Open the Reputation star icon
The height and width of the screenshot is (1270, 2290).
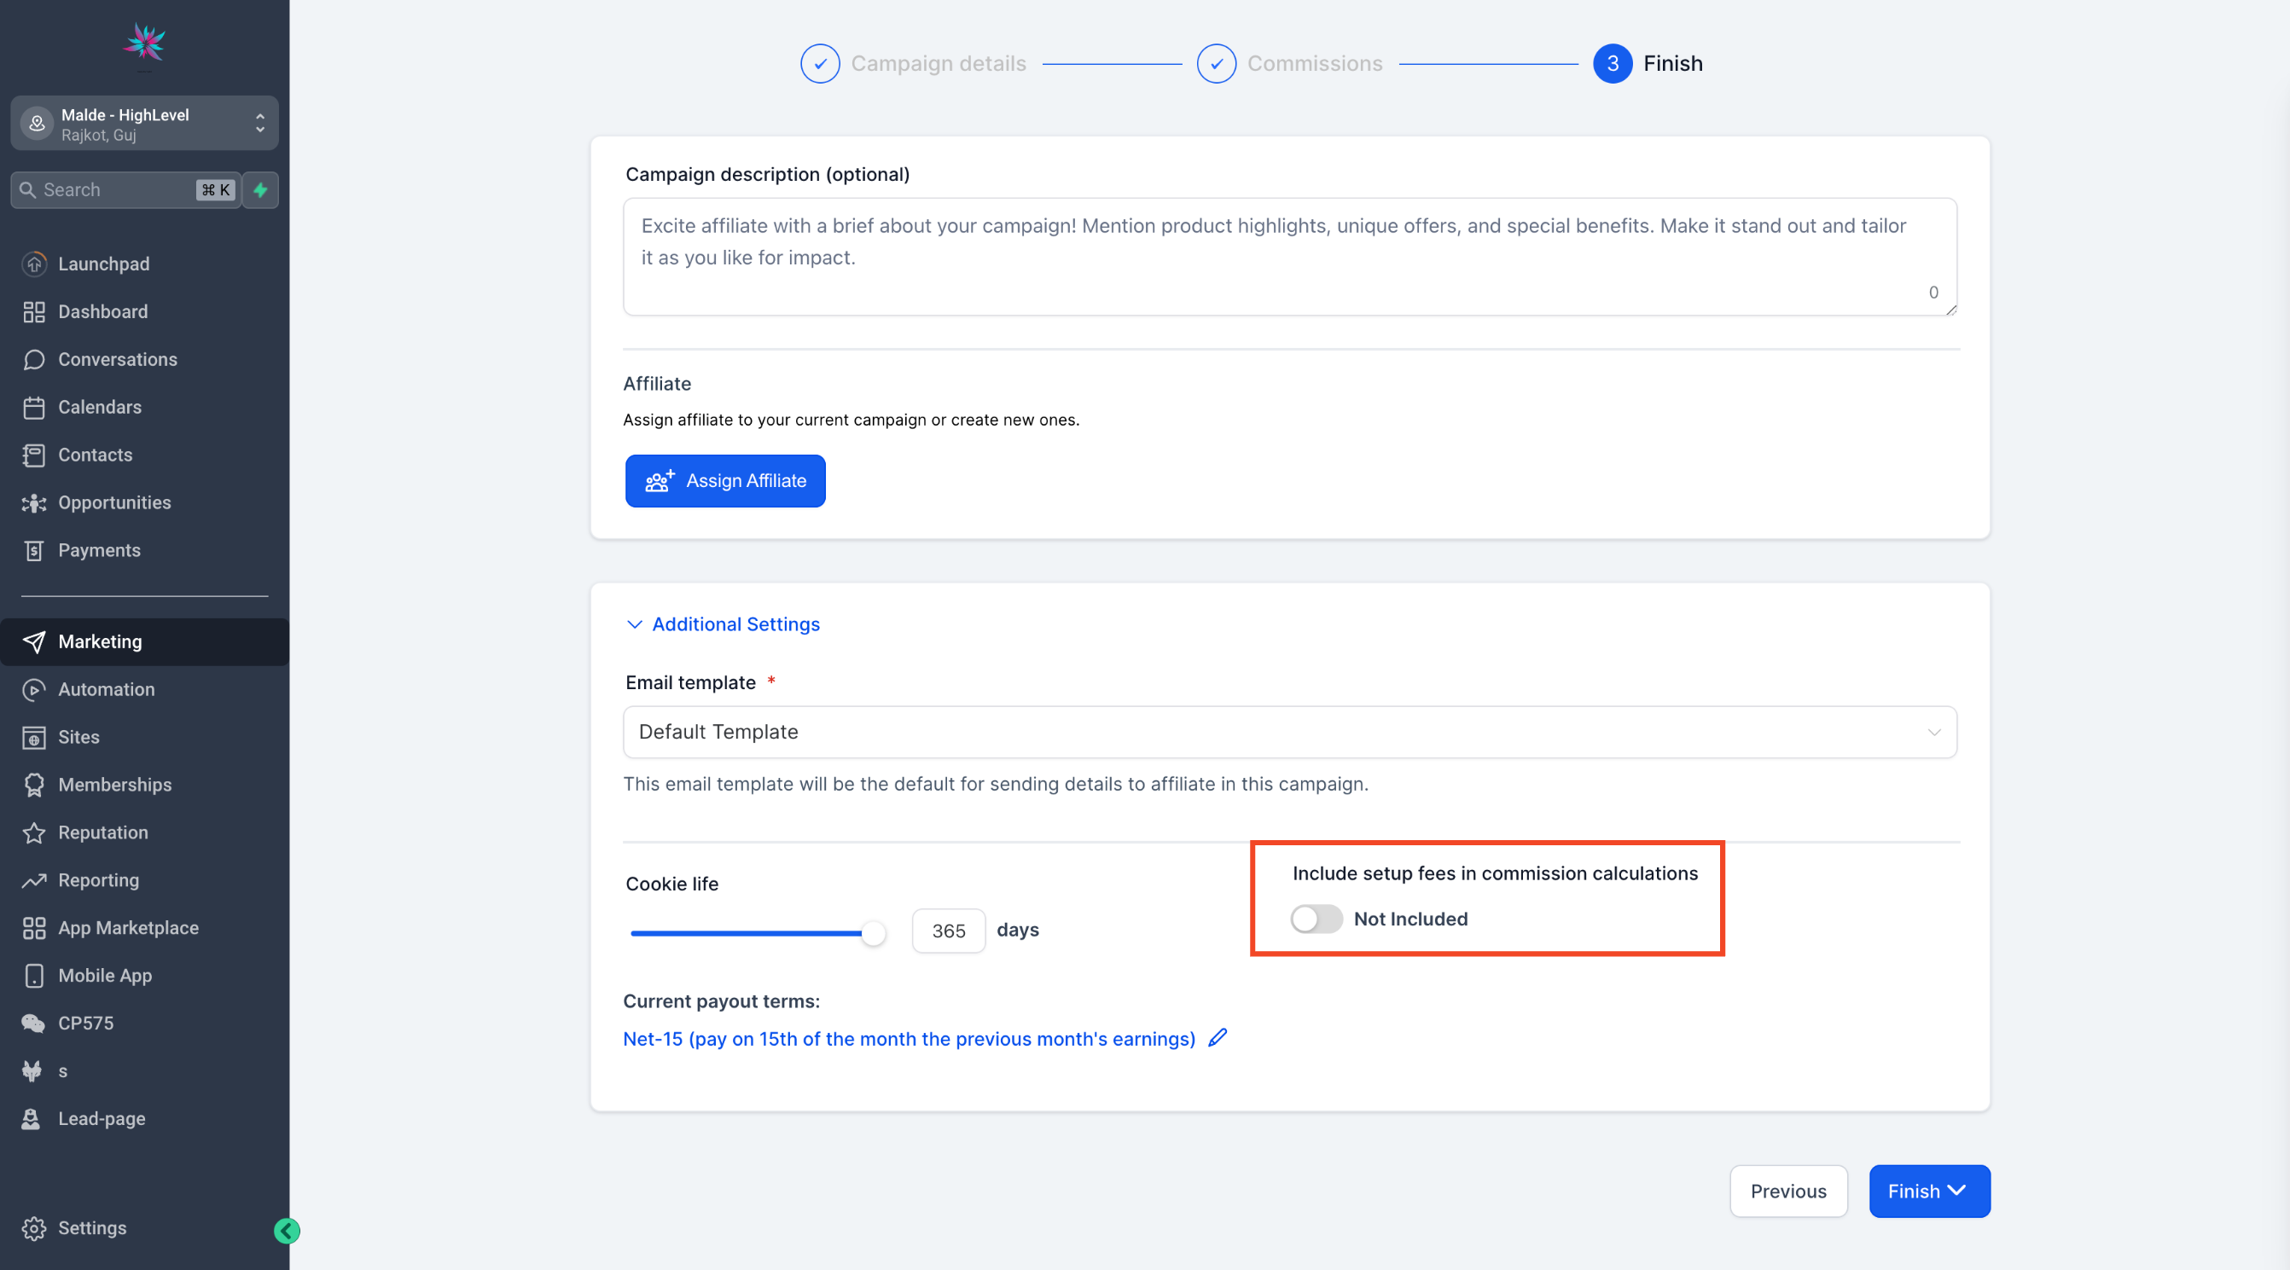coord(34,832)
